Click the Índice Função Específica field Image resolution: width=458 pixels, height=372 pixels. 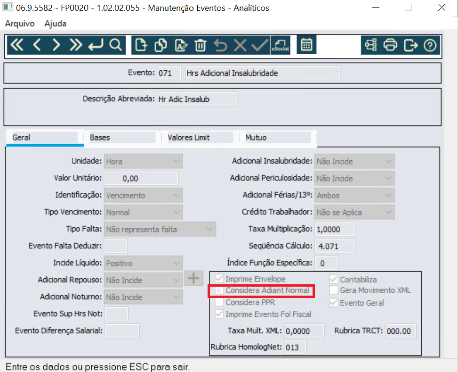(x=326, y=263)
